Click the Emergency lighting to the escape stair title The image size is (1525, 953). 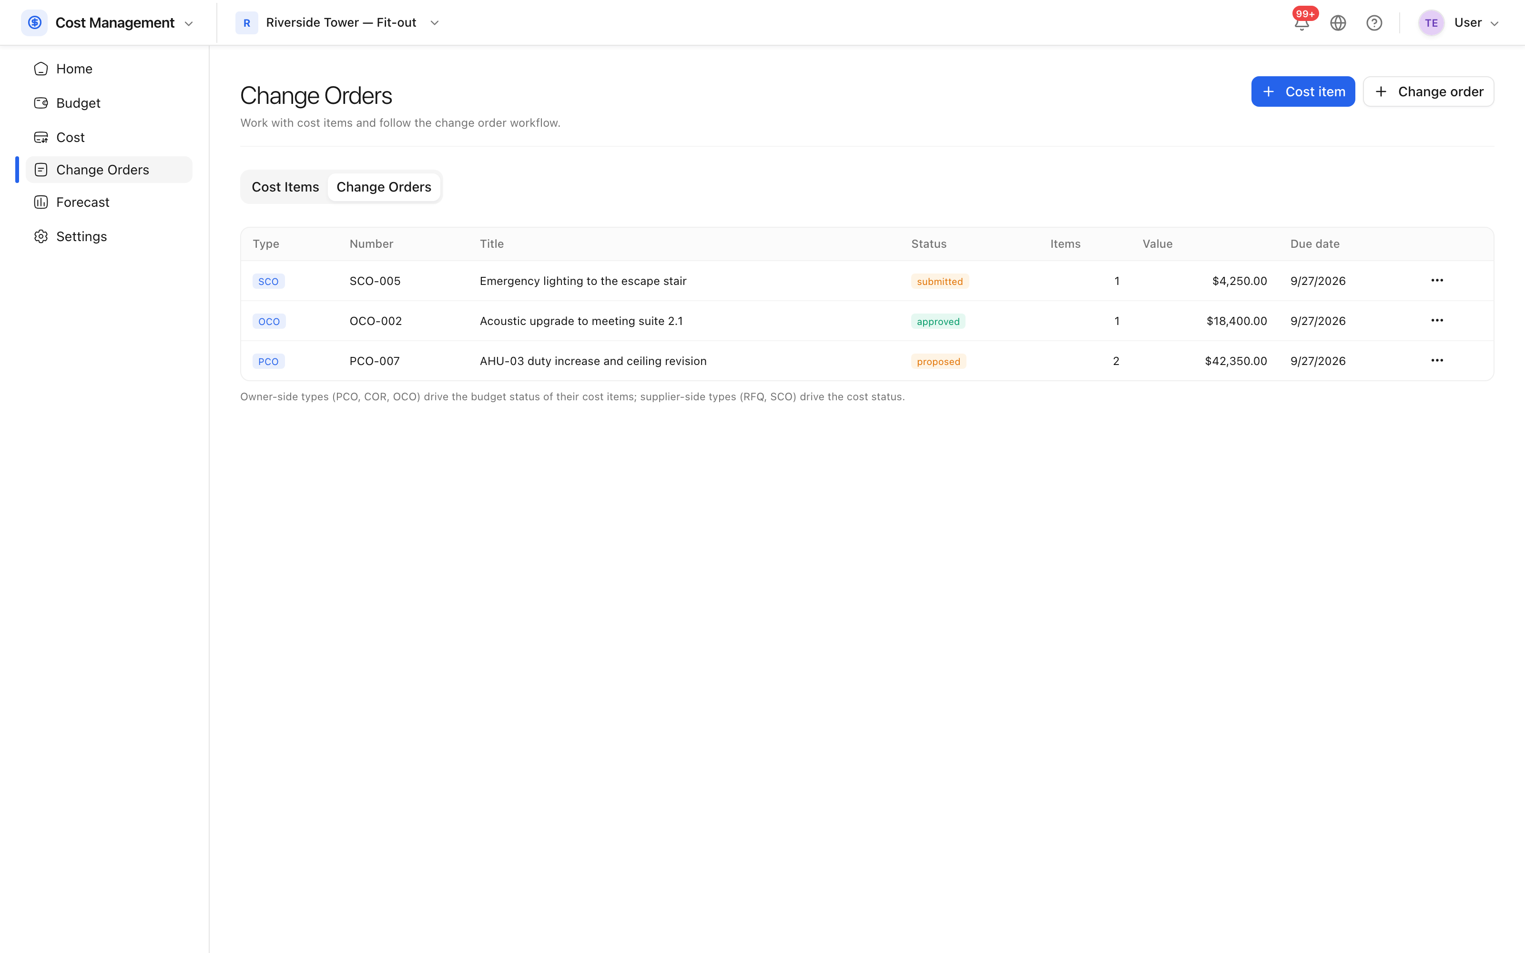tap(583, 281)
